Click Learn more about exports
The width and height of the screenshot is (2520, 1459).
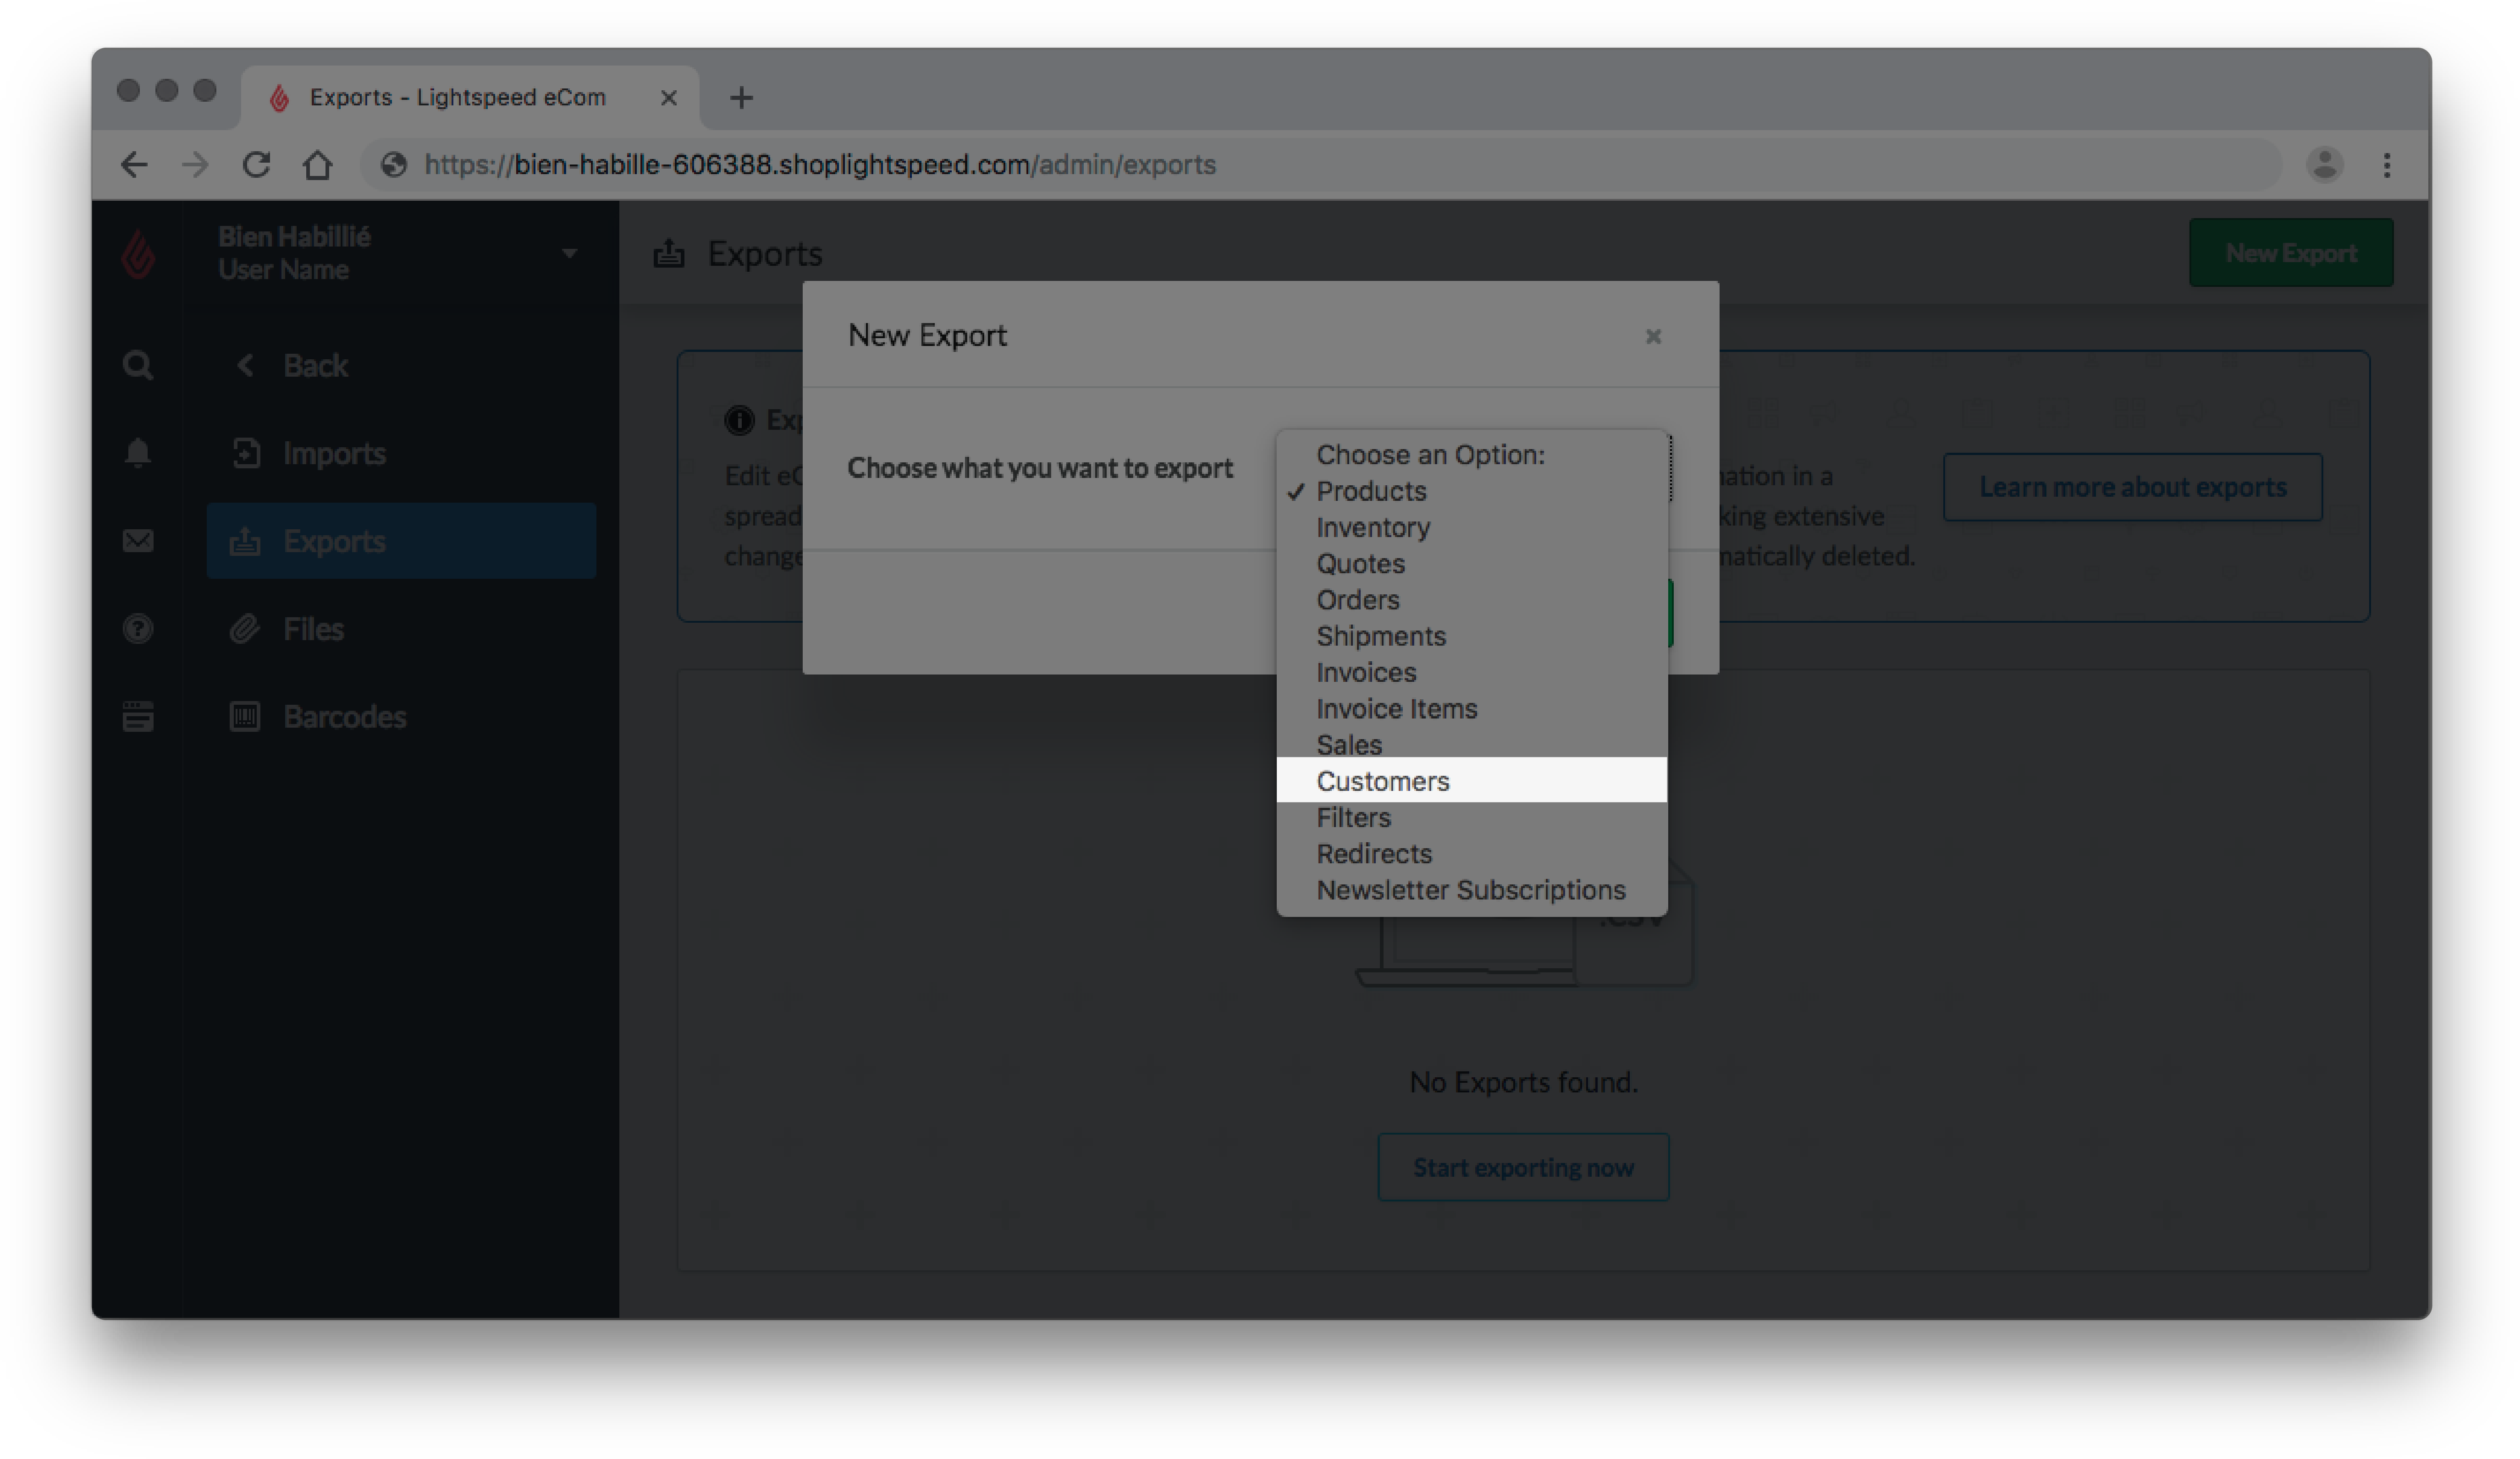tap(2132, 487)
